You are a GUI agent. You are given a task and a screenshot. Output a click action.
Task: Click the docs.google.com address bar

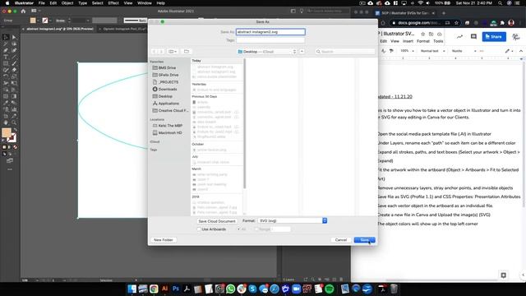pos(418,23)
